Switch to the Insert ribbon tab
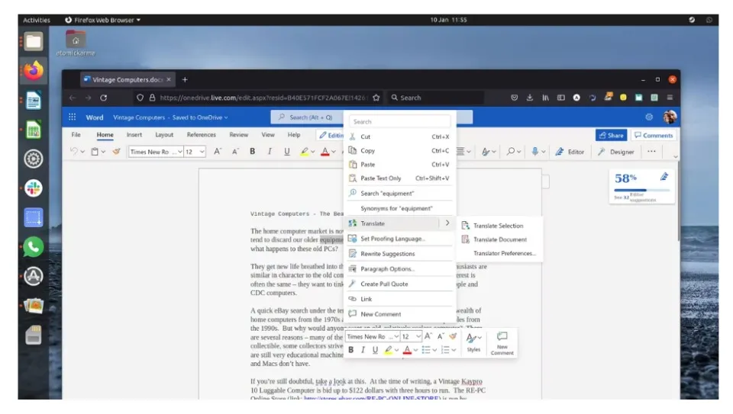Image resolution: width=733 pixels, height=414 pixels. pyautogui.click(x=134, y=135)
